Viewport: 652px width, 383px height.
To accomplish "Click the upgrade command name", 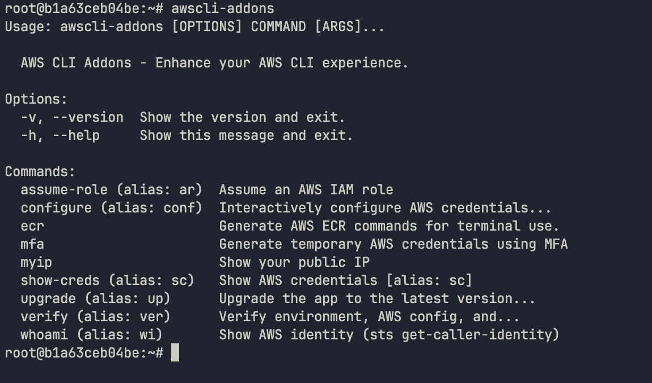I will coord(48,298).
